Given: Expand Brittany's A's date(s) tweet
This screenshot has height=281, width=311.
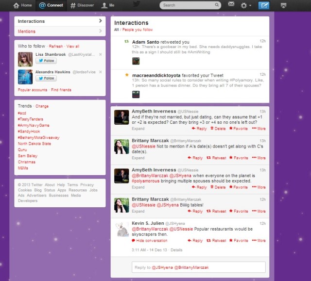Looking at the screenshot, I should click(x=138, y=158).
